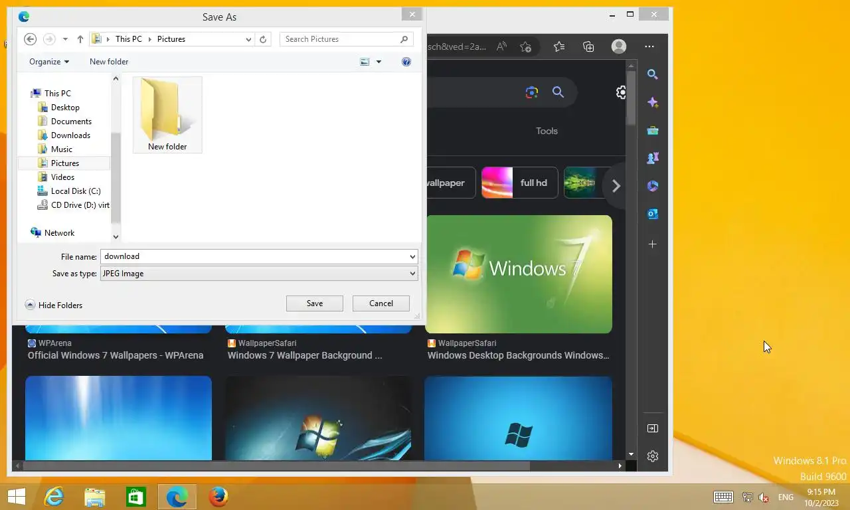Screen dimensions: 850x510
Task: Select This PC in navigation tree
Action: 57,94
